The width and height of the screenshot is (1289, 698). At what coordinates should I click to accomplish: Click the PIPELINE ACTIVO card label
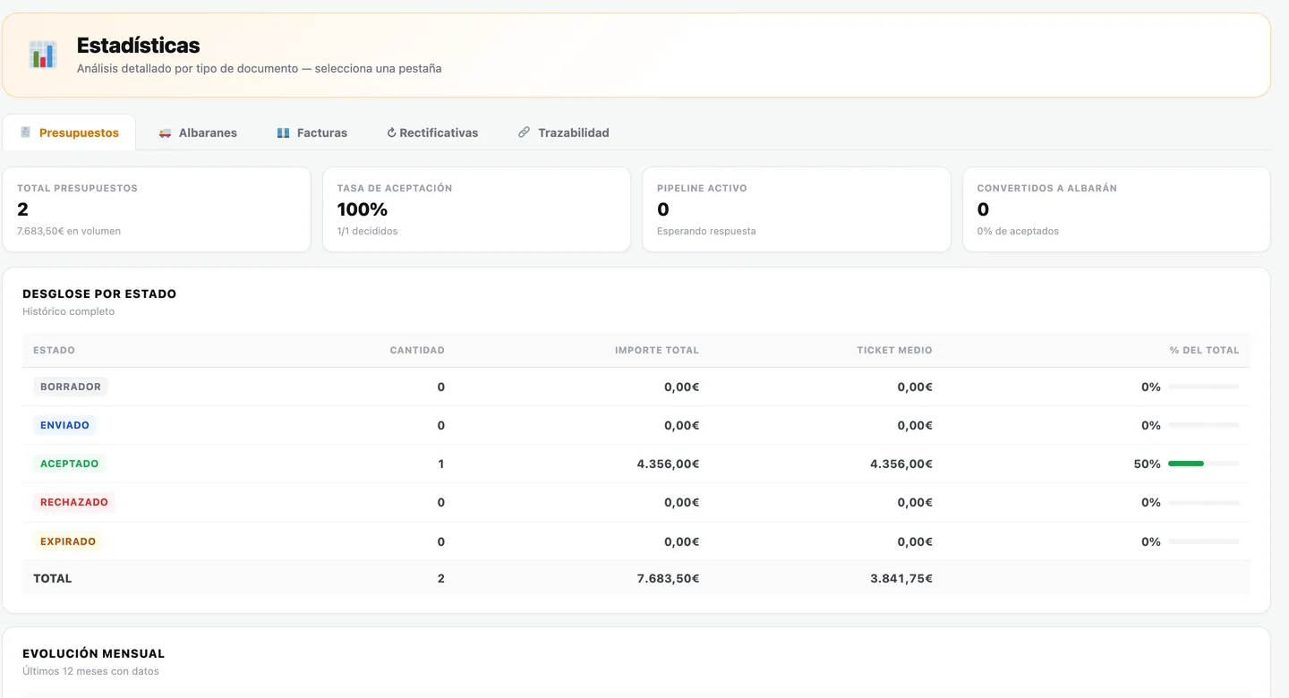point(702,188)
